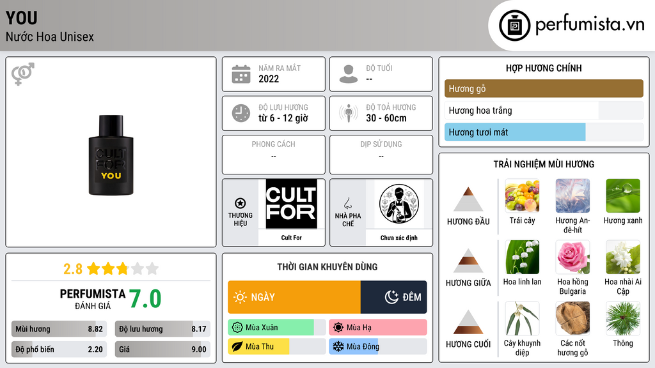The height and width of the screenshot is (368, 655).
Task: Click the leaf icon for Mùa Thu
Action: coord(237,346)
